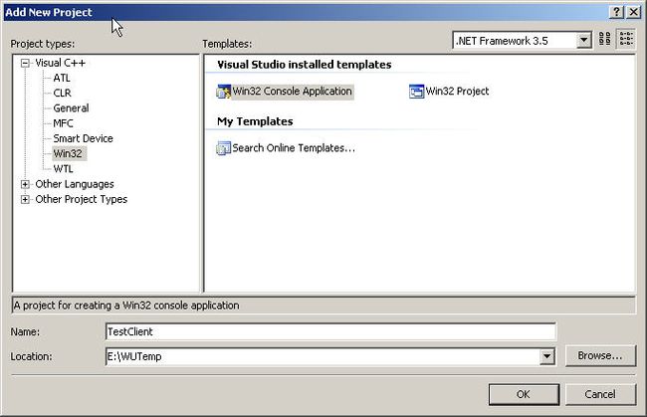Select WTL project type

coord(63,169)
